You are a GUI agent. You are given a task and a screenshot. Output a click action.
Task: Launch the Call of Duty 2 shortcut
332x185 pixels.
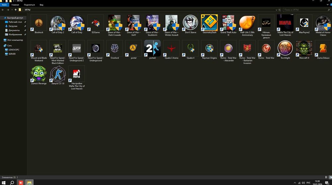pos(57,23)
